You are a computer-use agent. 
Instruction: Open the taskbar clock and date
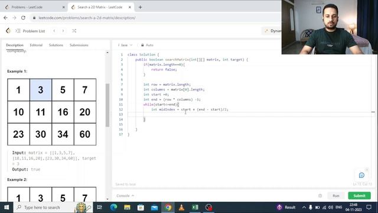(353, 208)
